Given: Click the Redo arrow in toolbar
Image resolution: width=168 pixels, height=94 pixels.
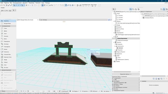Looking at the screenshot, I should pyautogui.click(x=4, y=5).
